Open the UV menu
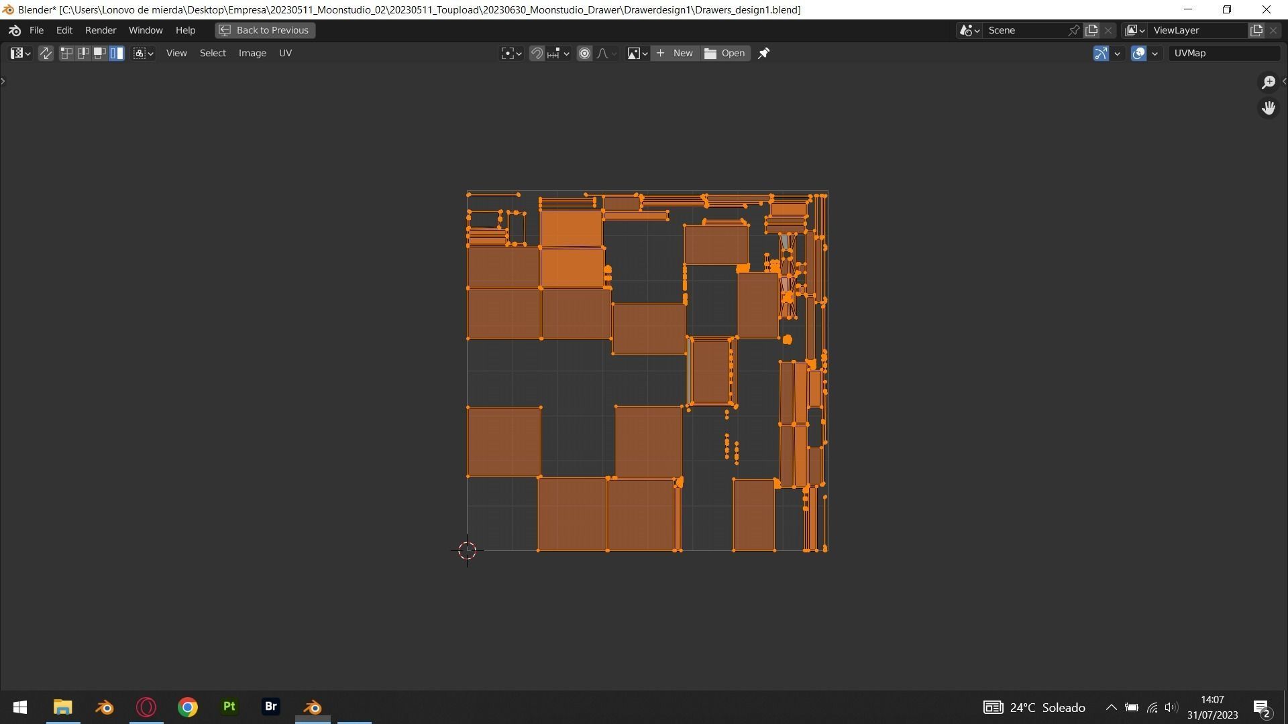This screenshot has height=724, width=1288. point(285,53)
